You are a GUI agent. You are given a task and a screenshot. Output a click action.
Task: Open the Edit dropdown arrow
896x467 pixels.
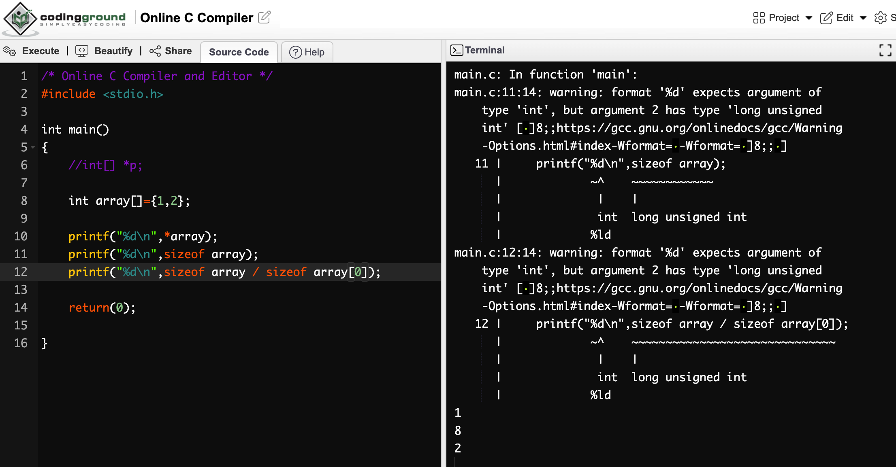(x=863, y=18)
